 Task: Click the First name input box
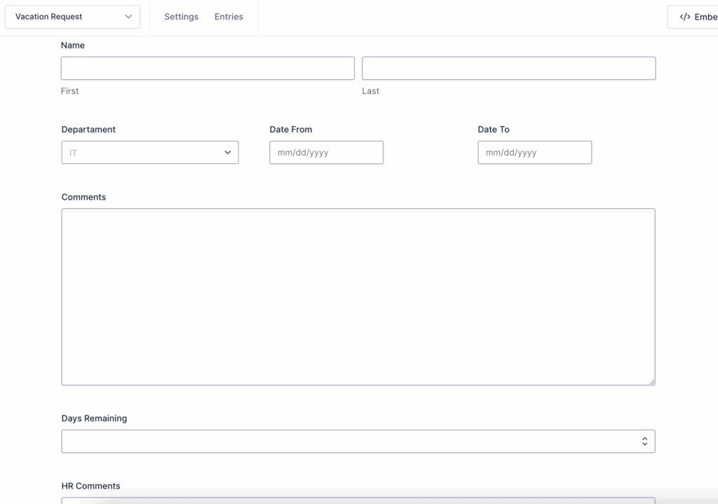(x=207, y=68)
